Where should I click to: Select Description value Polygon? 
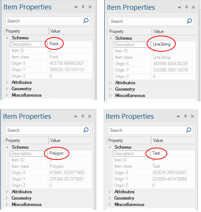(x=57, y=153)
